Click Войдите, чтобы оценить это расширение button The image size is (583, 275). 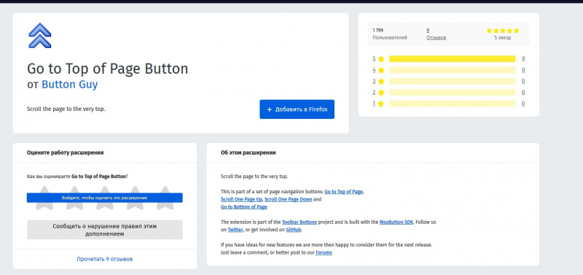pyautogui.click(x=104, y=198)
